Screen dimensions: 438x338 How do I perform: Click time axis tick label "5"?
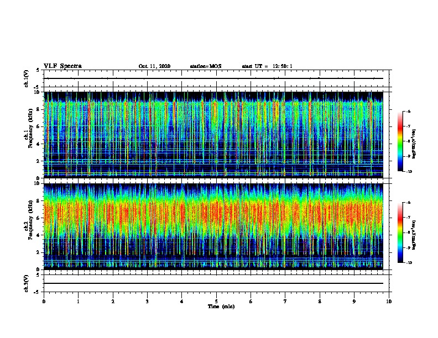tap(216, 302)
